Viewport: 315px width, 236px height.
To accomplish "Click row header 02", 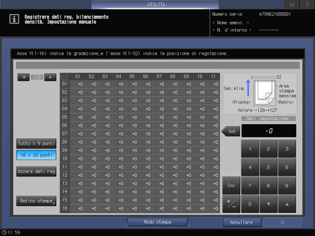I will pos(65,92).
